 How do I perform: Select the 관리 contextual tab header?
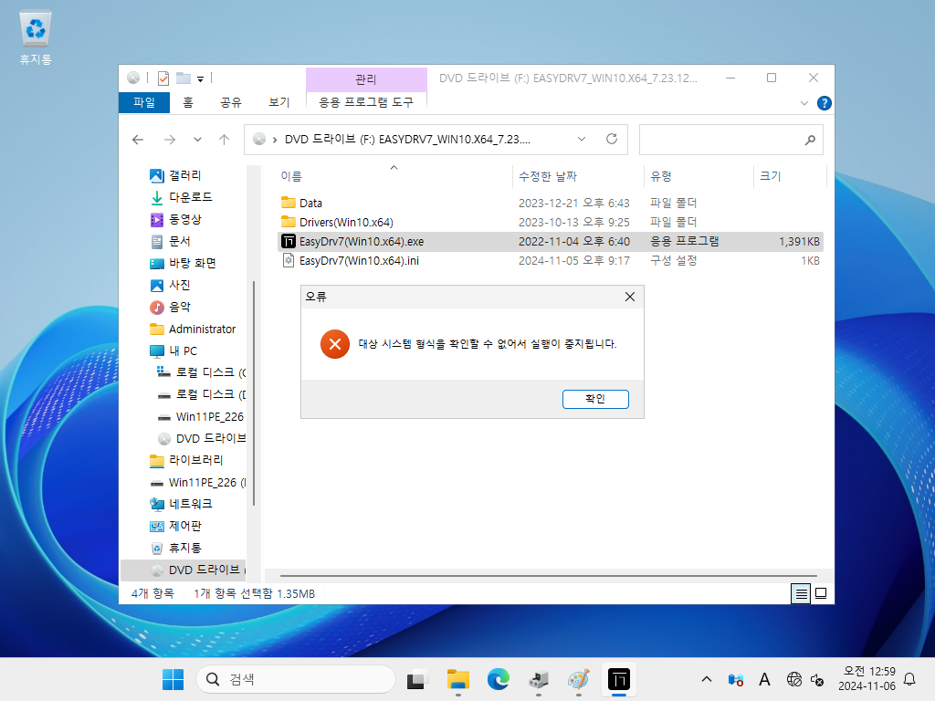(x=366, y=79)
